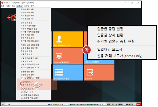This screenshot has width=158, height=107.
Task: Open MS 매출 보고서 (Chart)
Action: click(30, 95)
